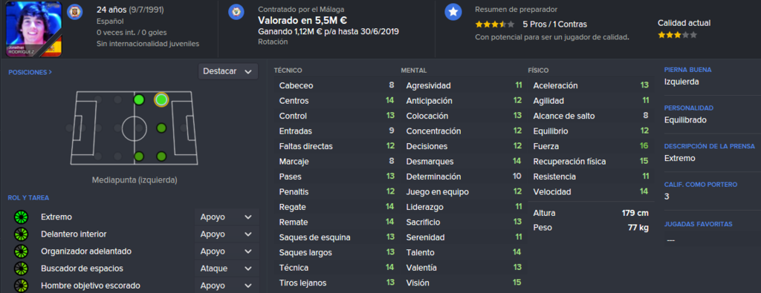Screen dimensions: 761x293
Task: Select the left midfielder position dot on pitch
Action: [x=139, y=99]
